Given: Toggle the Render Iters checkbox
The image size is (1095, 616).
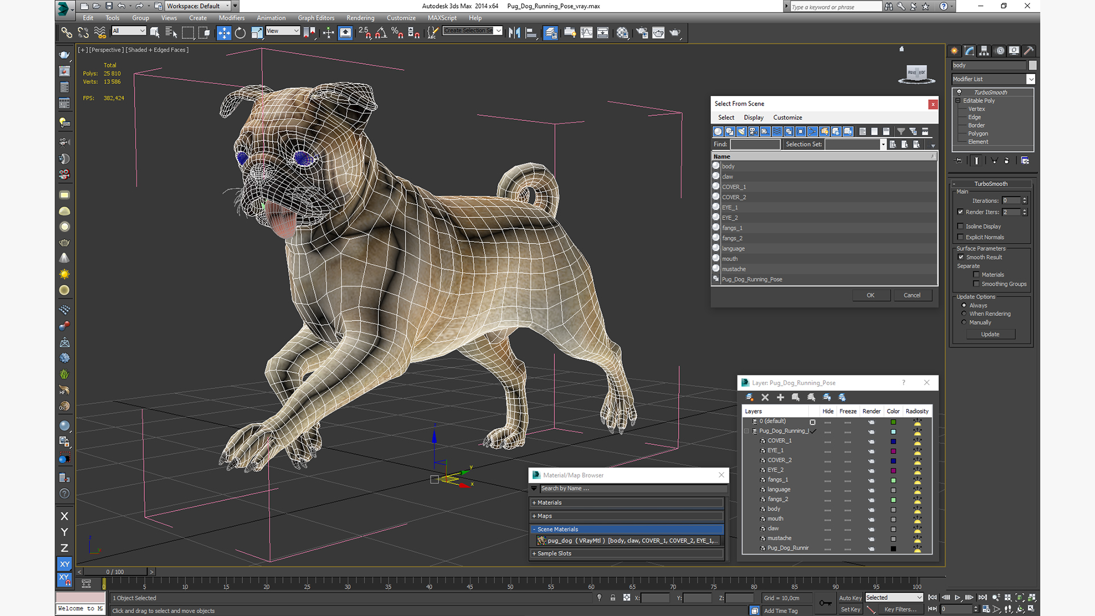Looking at the screenshot, I should coord(960,212).
